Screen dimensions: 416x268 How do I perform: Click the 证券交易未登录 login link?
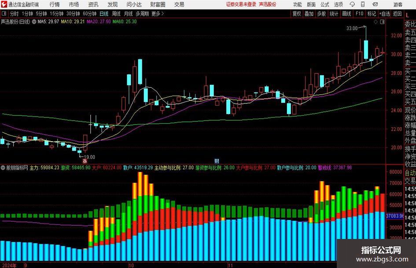241,4
